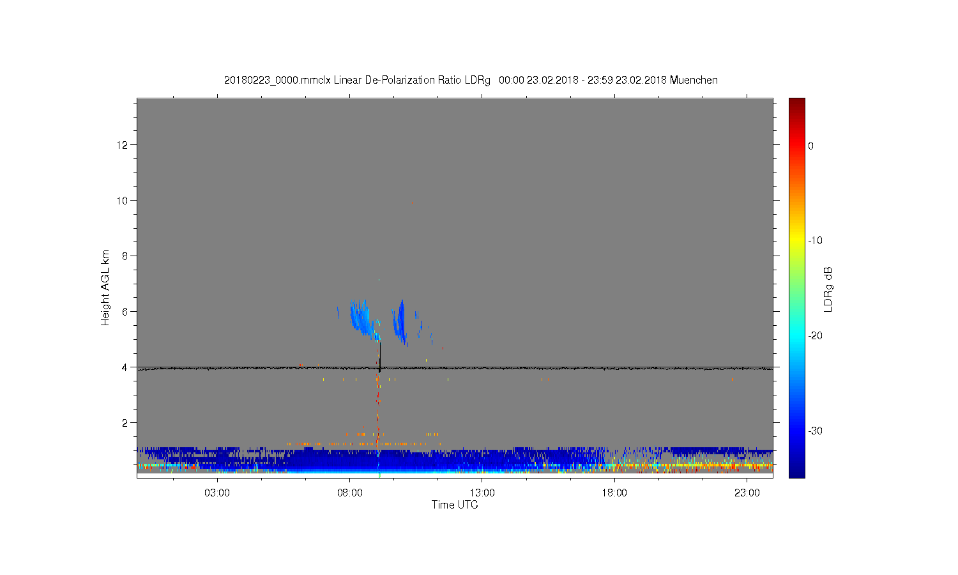Click the height tick label 6
Image resolution: width=958 pixels, height=575 pixels.
click(126, 312)
